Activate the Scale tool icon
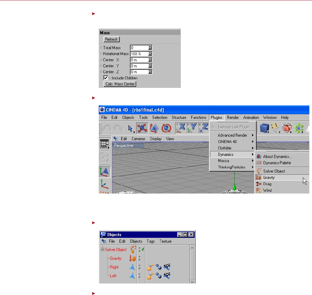 click(x=154, y=128)
